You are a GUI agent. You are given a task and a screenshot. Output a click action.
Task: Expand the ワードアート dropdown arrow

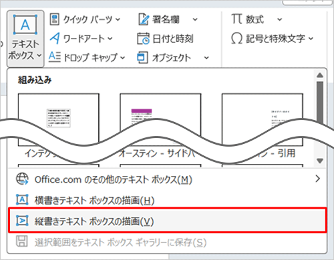tap(110, 39)
